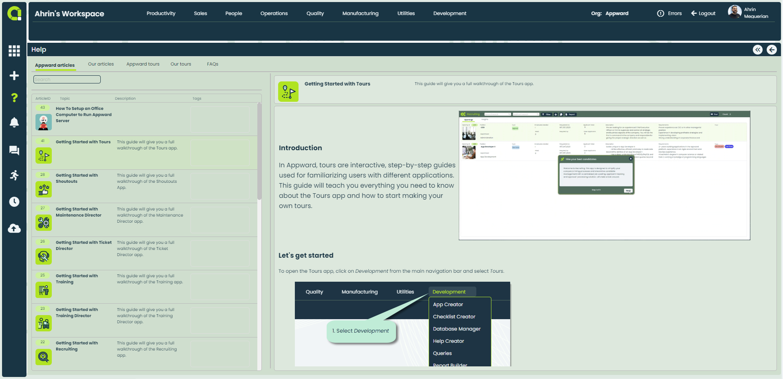The image size is (783, 379).
Task: Select 'Getting Started with Recruiting' article
Action: coord(145,354)
